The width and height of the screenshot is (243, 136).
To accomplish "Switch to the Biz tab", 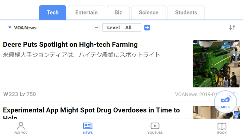I will 118,12.
